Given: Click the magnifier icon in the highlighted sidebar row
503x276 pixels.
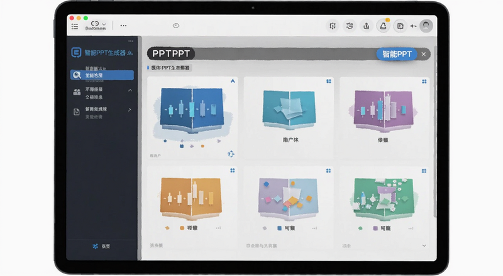Looking at the screenshot, I should [77, 75].
